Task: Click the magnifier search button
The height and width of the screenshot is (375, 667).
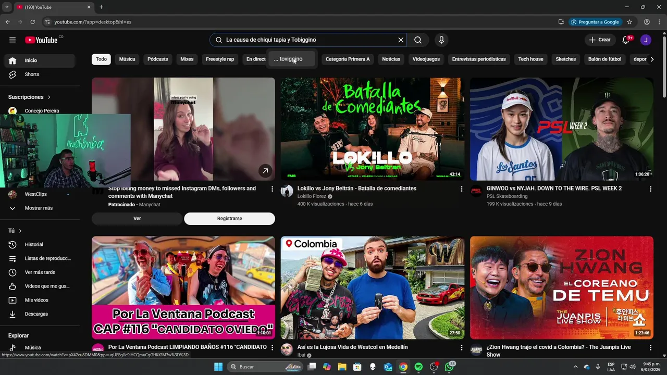Action: pos(418,40)
